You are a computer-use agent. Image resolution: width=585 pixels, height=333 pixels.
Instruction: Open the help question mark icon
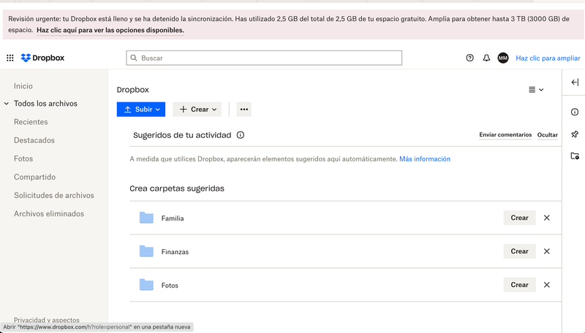pos(469,58)
